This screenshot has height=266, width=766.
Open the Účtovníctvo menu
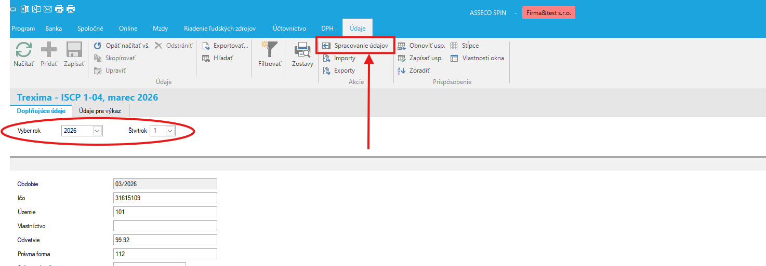pyautogui.click(x=289, y=29)
